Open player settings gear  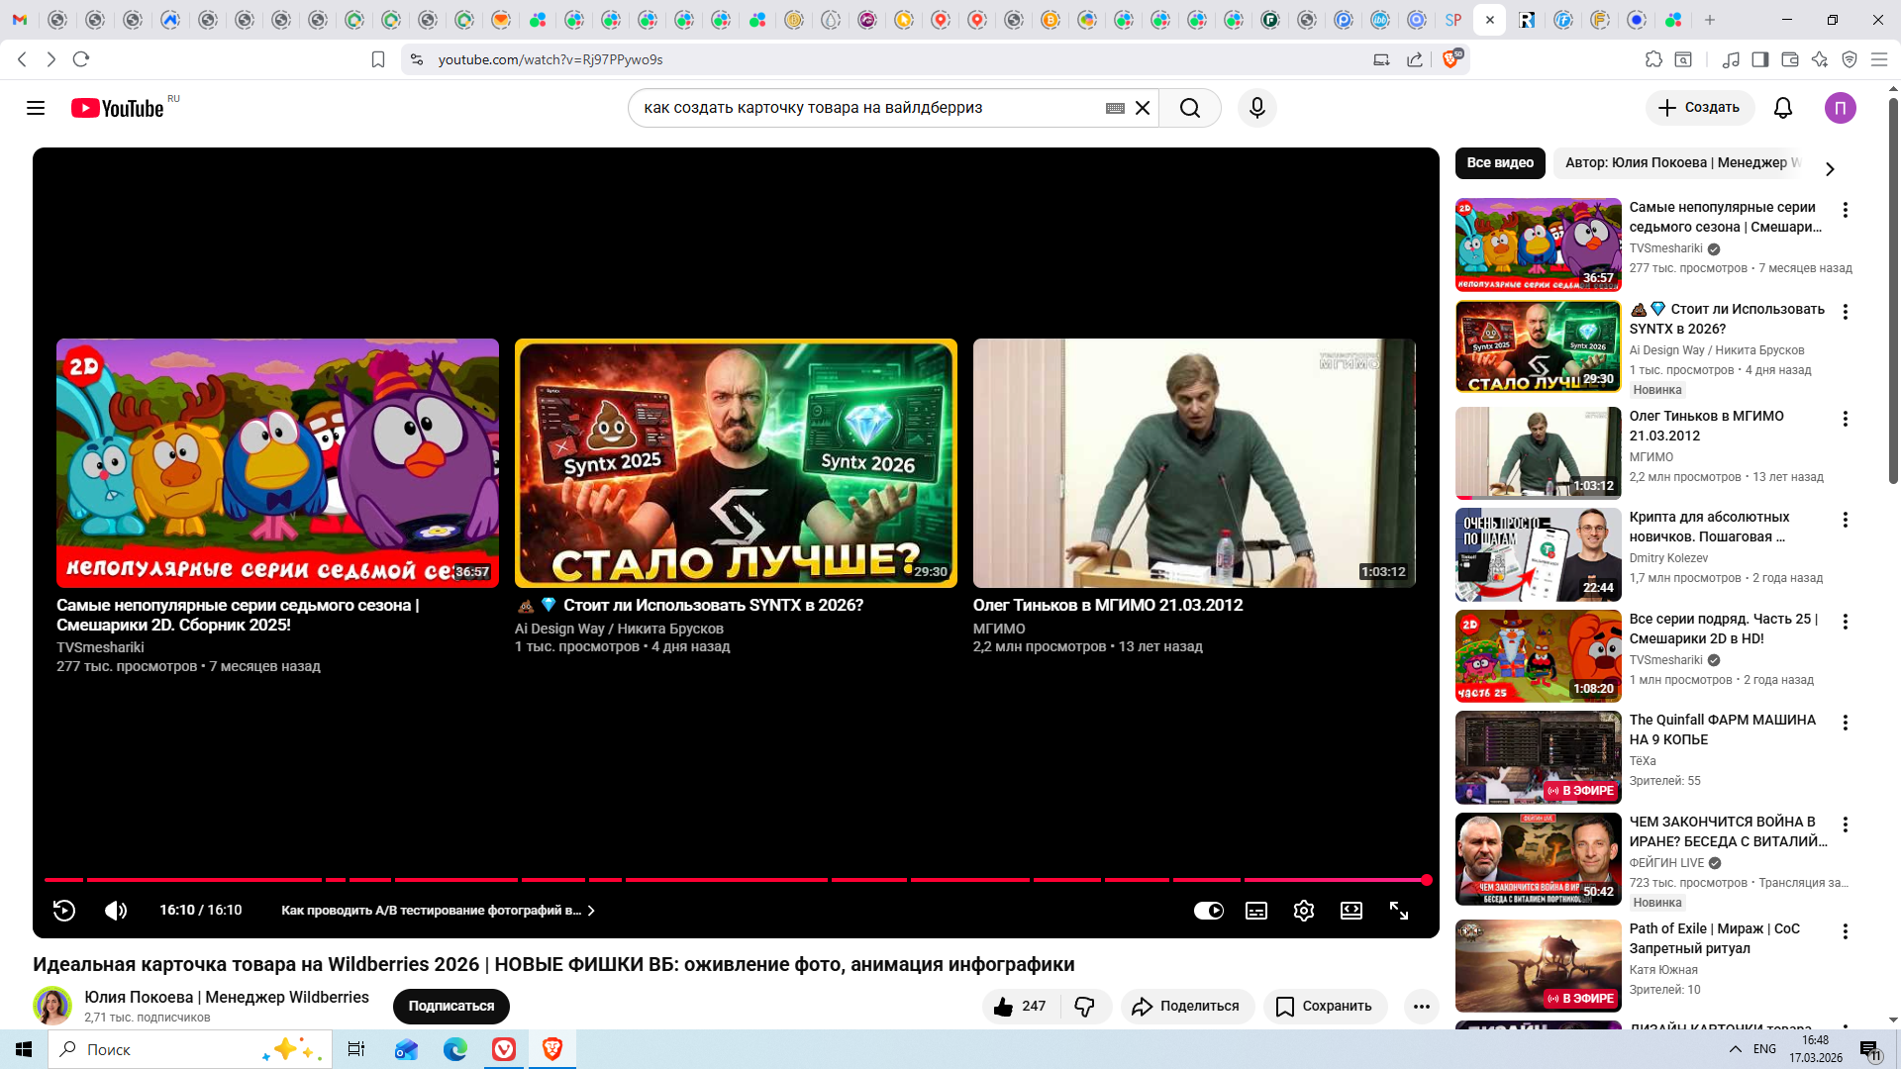click(1304, 911)
